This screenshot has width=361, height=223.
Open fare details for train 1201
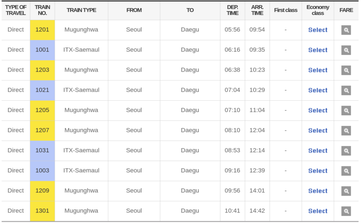[x=346, y=30]
